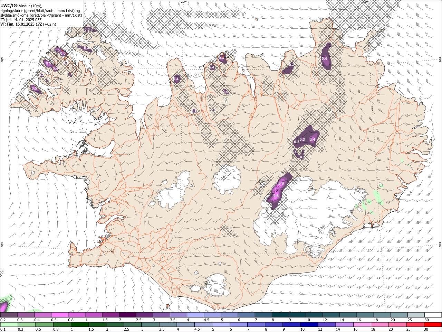442x332 pixels.
Task: Select the white upper legend swatch after 30
Action: tap(433, 315)
